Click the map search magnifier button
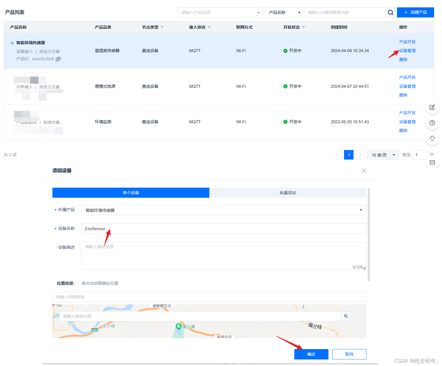 point(346,316)
